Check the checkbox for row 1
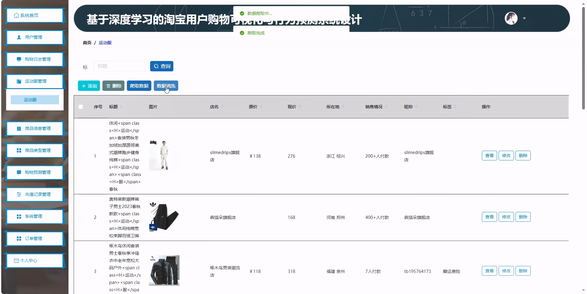Viewport: 587px width, 294px height. pos(81,156)
